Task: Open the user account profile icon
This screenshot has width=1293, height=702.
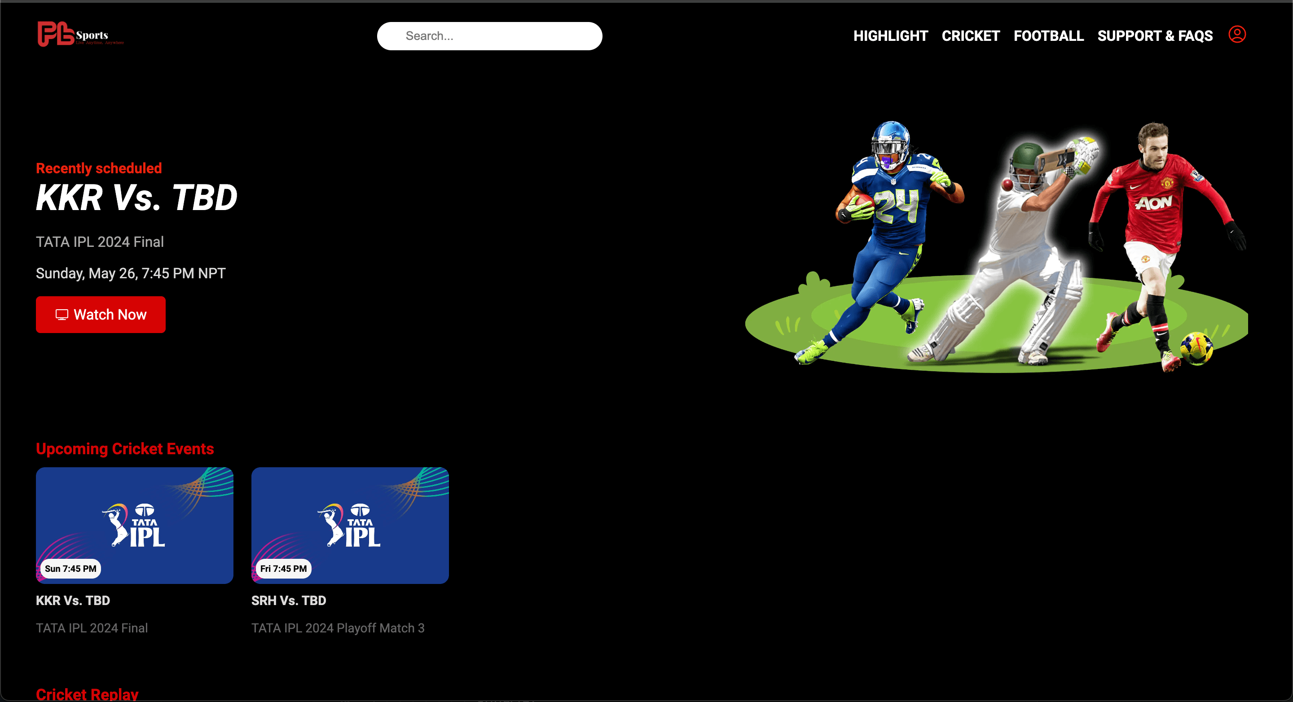Action: point(1236,35)
